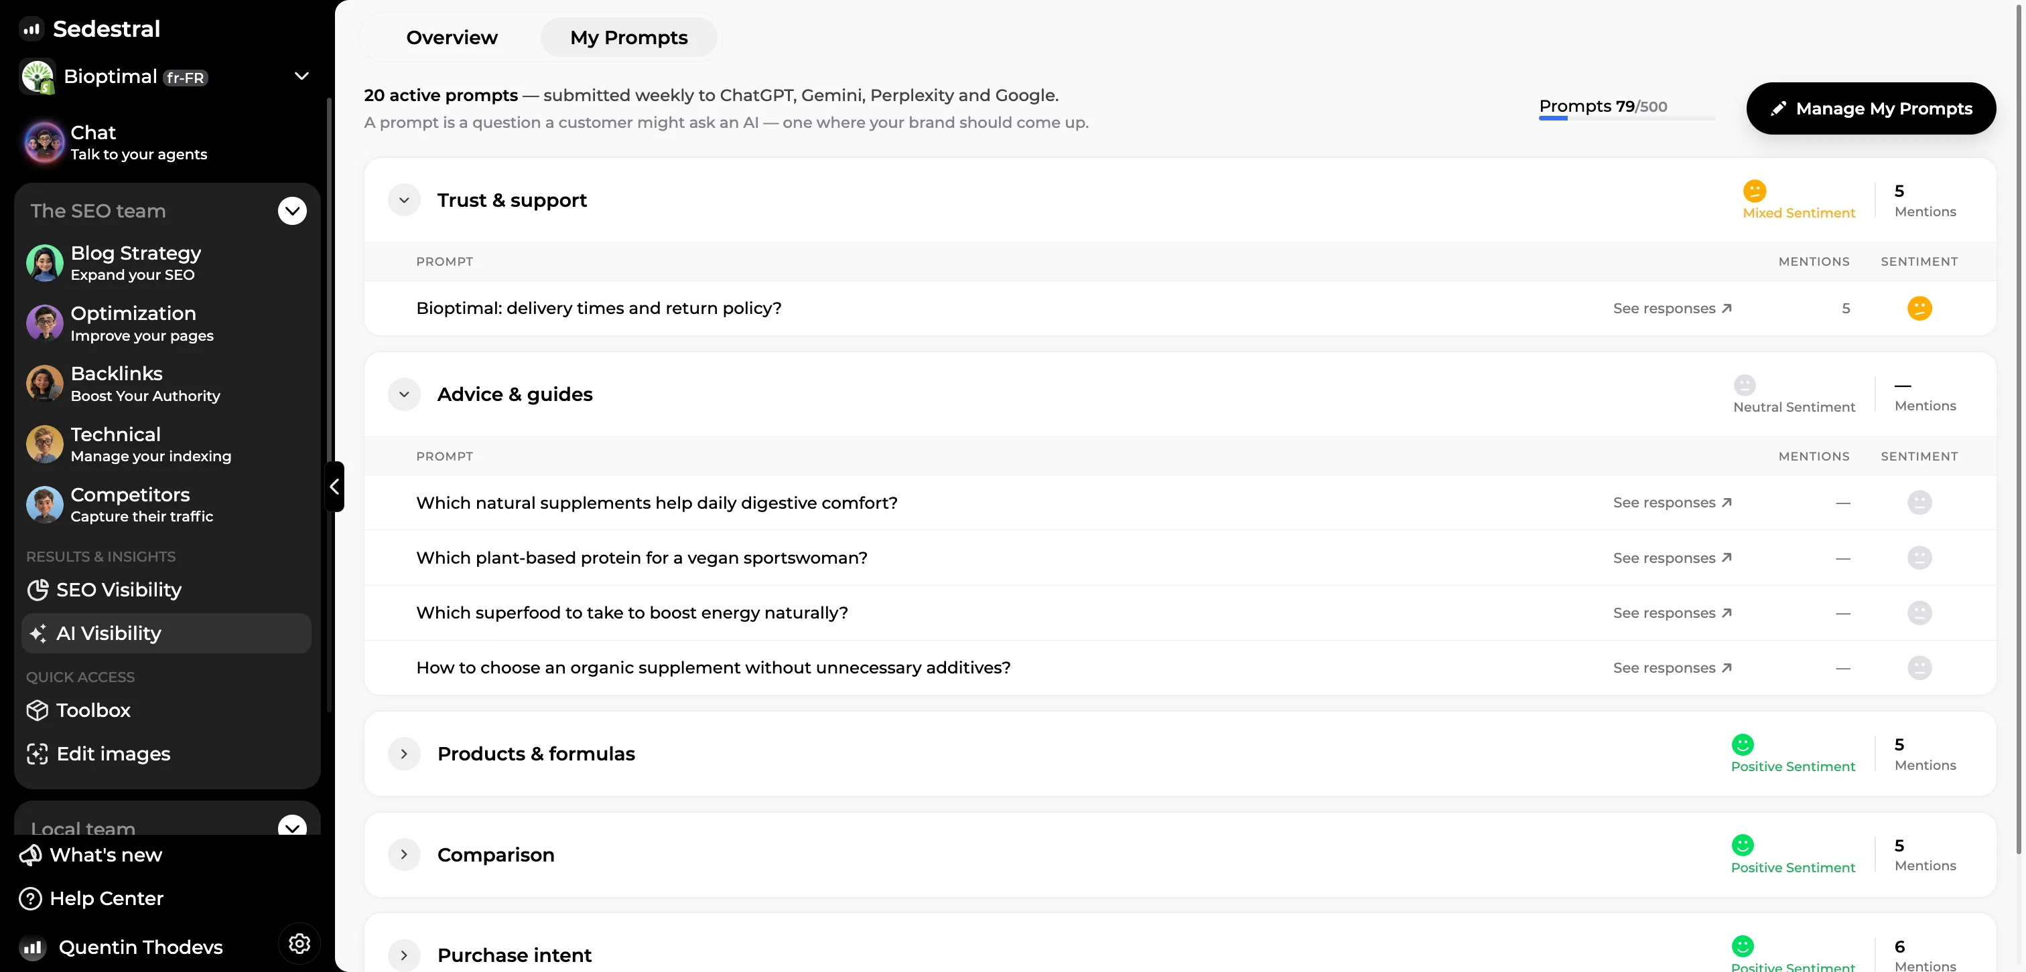The height and width of the screenshot is (972, 2026).
Task: Open Blog Strategy agent avatar
Action: (x=45, y=263)
